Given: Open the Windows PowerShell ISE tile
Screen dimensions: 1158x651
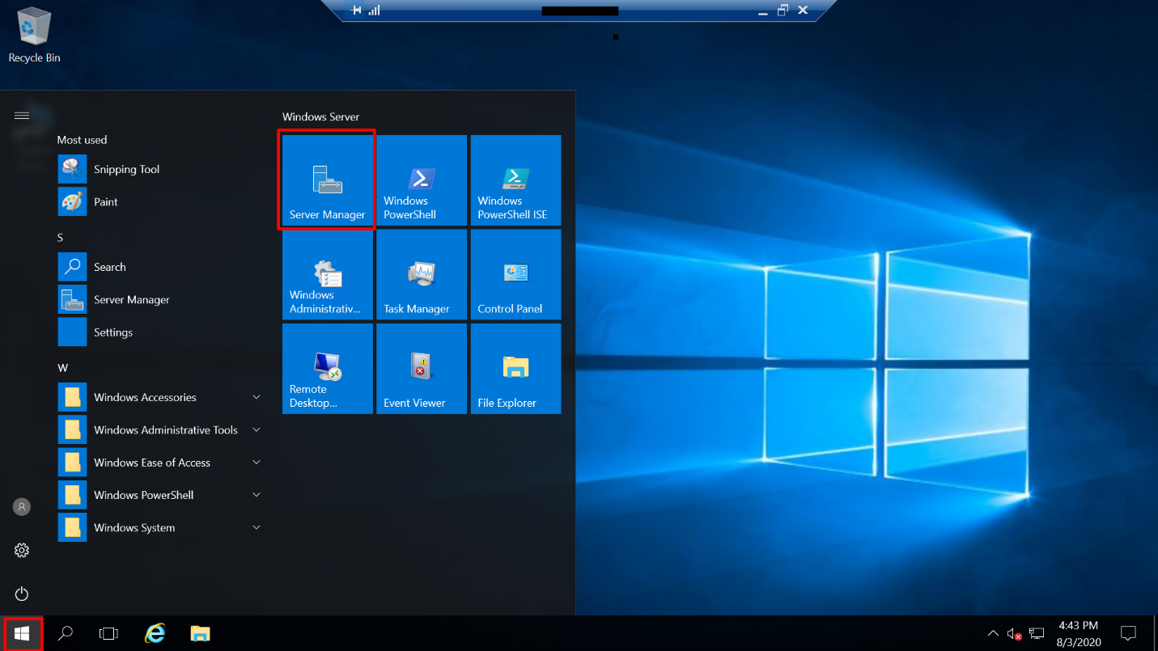Looking at the screenshot, I should click(x=515, y=180).
